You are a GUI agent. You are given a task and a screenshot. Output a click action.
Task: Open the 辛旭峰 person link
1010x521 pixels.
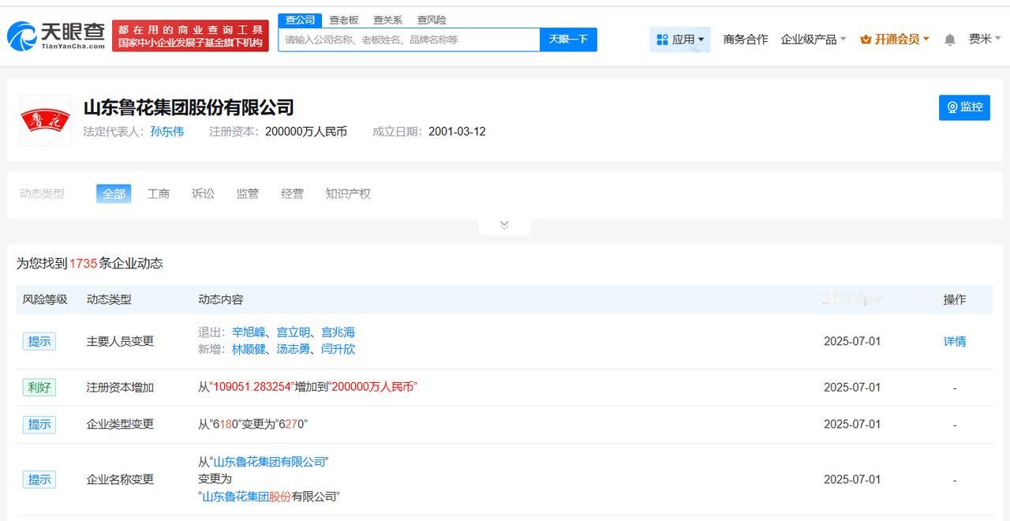pos(249,332)
